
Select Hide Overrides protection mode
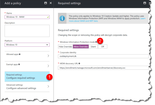[x=66, y=46]
